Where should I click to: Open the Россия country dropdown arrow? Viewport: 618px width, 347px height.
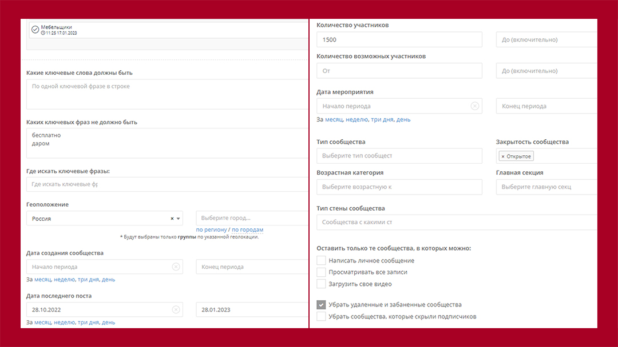(178, 219)
